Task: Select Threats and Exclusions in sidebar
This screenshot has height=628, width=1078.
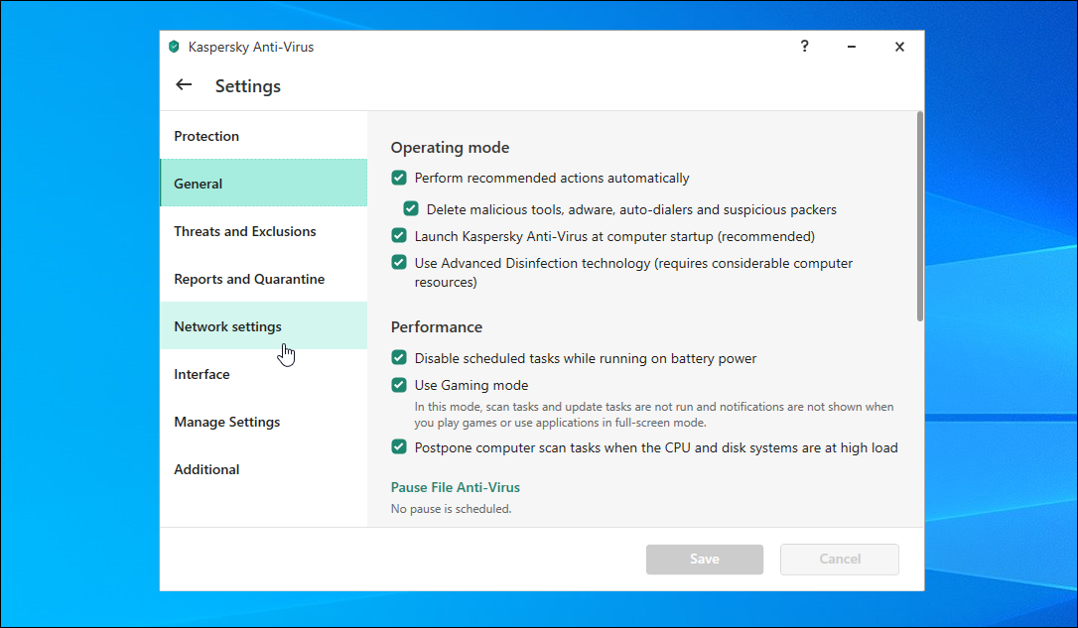Action: pyautogui.click(x=245, y=231)
